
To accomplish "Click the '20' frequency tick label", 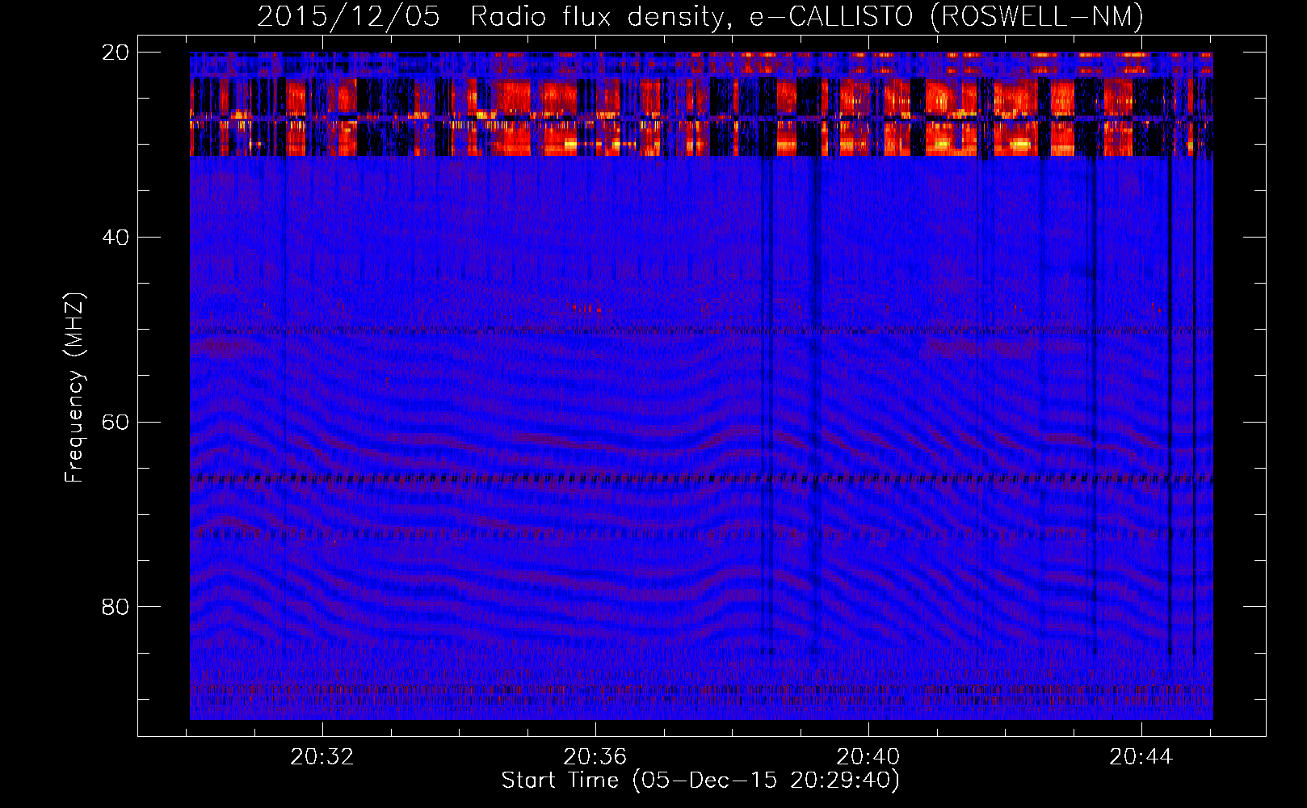I will 115,53.
